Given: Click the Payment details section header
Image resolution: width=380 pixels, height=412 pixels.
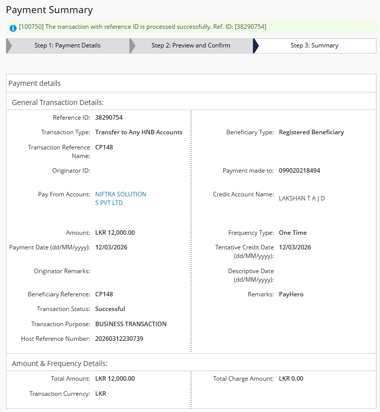Looking at the screenshot, I should coord(35,83).
